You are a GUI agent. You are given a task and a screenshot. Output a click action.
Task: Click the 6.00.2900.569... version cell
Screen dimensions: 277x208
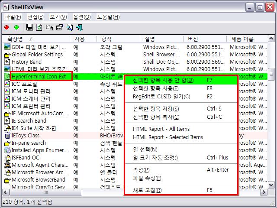206,62
